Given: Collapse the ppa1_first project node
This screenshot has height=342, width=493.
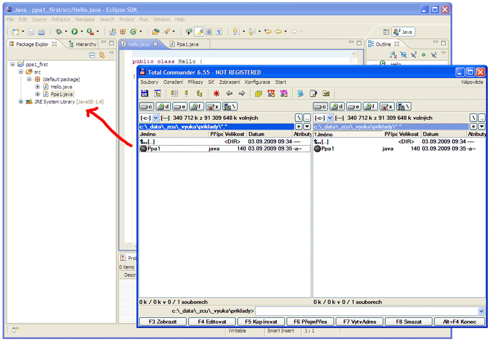Looking at the screenshot, I should pyautogui.click(x=12, y=64).
